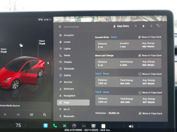177x132 pixels.
Task: Open the Locks settings
Action: pos(65,42)
